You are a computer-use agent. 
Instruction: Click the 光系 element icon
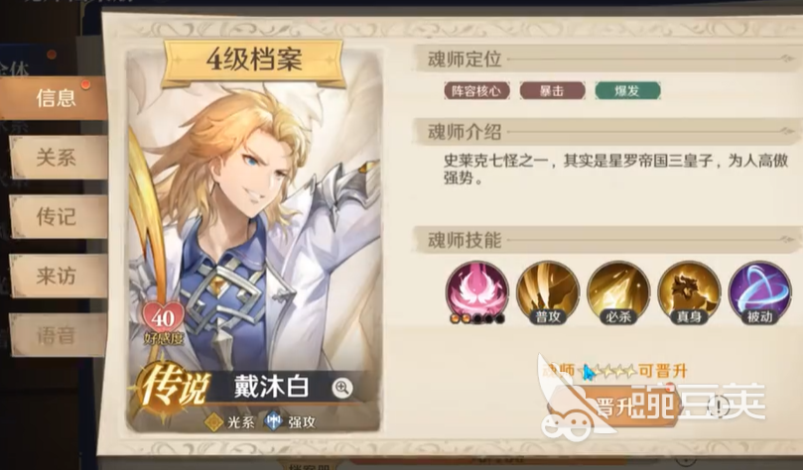(x=213, y=422)
